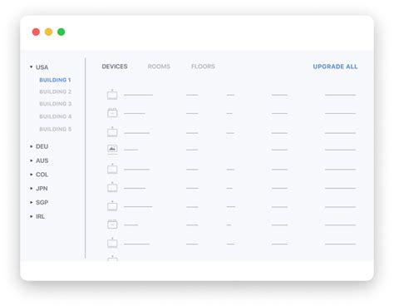Click the calendar-style device icon in second row
394x306 pixels.
pyautogui.click(x=112, y=112)
